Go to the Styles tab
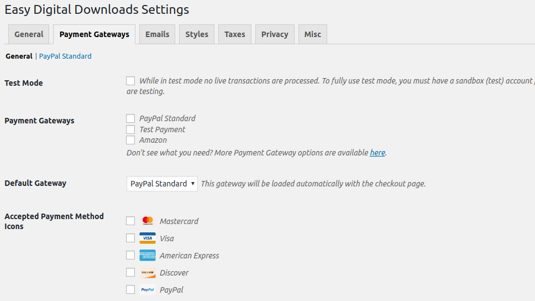This screenshot has height=301, width=535. 197,34
